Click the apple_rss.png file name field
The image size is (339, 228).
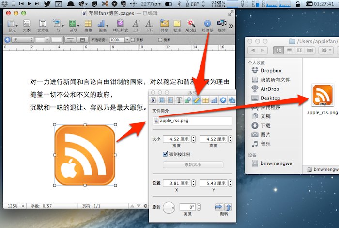tap(192, 121)
